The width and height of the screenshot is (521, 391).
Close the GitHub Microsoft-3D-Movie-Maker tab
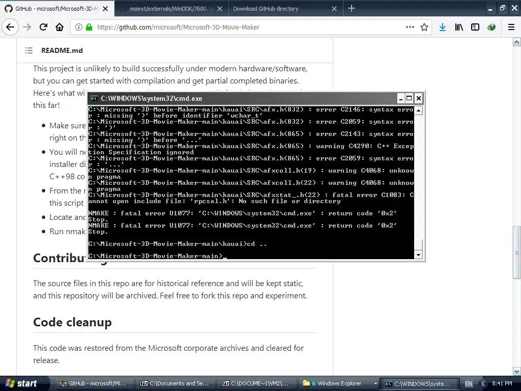point(105,9)
